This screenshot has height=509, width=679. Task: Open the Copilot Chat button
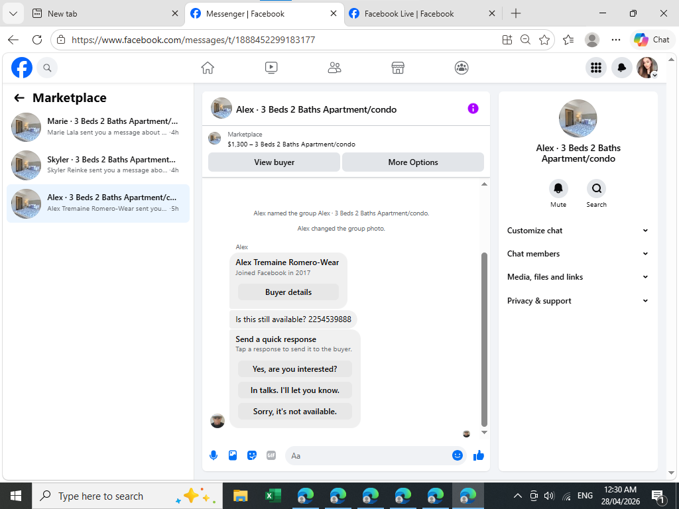(652, 40)
